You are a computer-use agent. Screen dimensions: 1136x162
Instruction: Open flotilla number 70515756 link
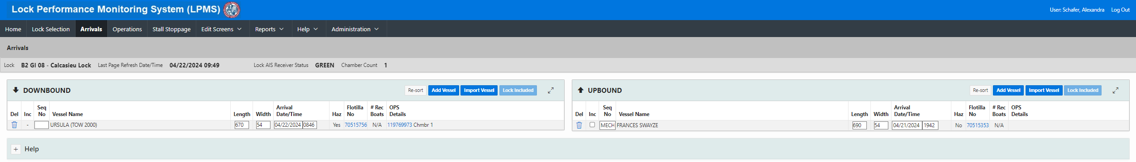tap(355, 125)
